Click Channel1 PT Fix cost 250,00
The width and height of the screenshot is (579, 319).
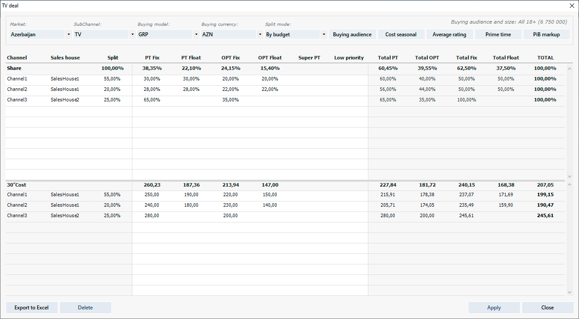152,194
